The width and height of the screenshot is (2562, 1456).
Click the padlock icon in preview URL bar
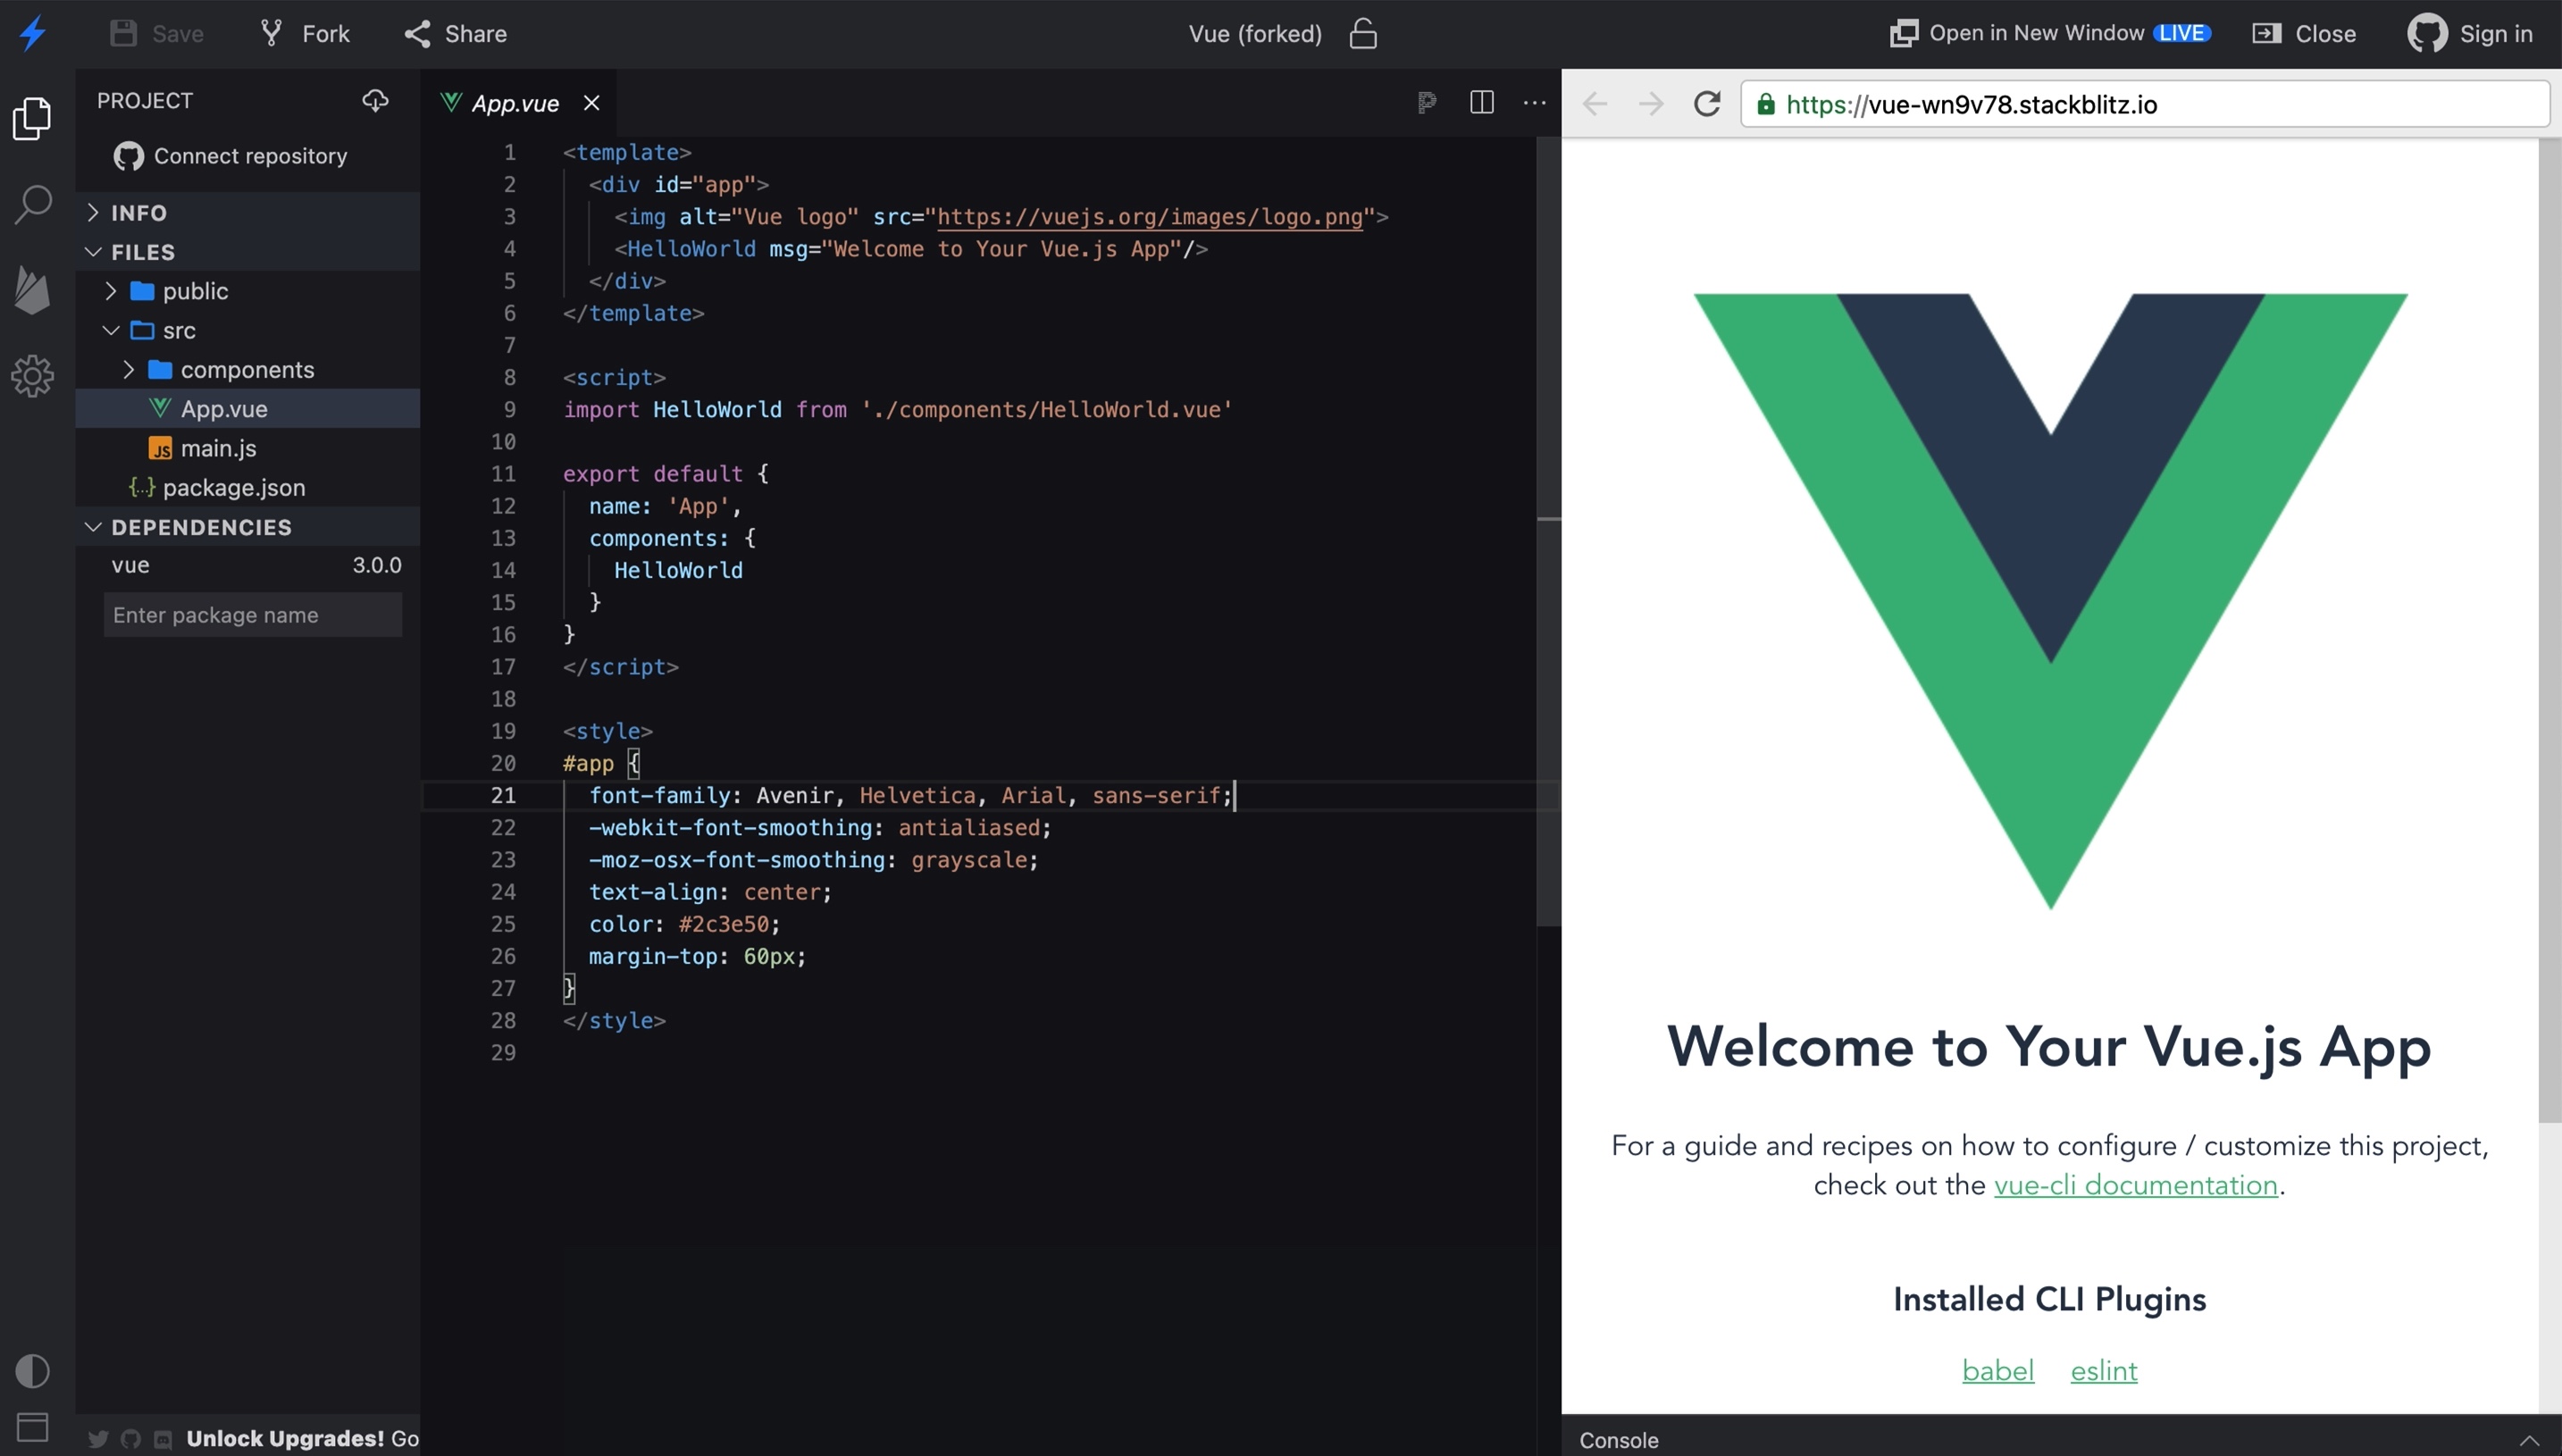click(x=1766, y=104)
